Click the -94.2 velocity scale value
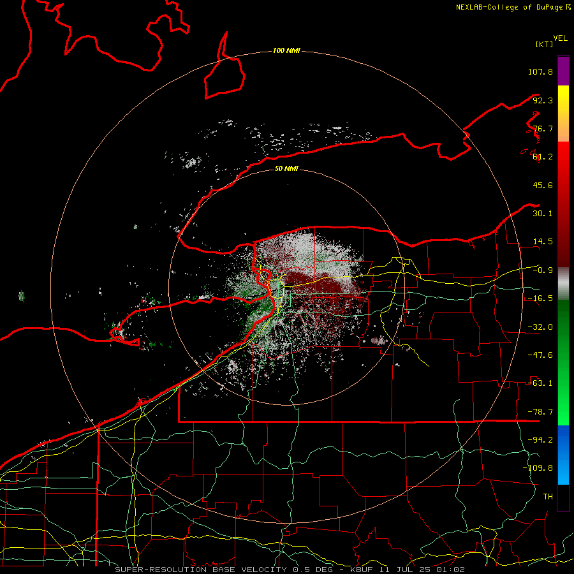This screenshot has height=574, width=574. click(x=540, y=439)
